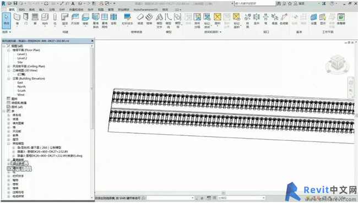Pick the Vertical (垂直) opening tool
This screenshot has width=358, height=203.
click(275, 19)
